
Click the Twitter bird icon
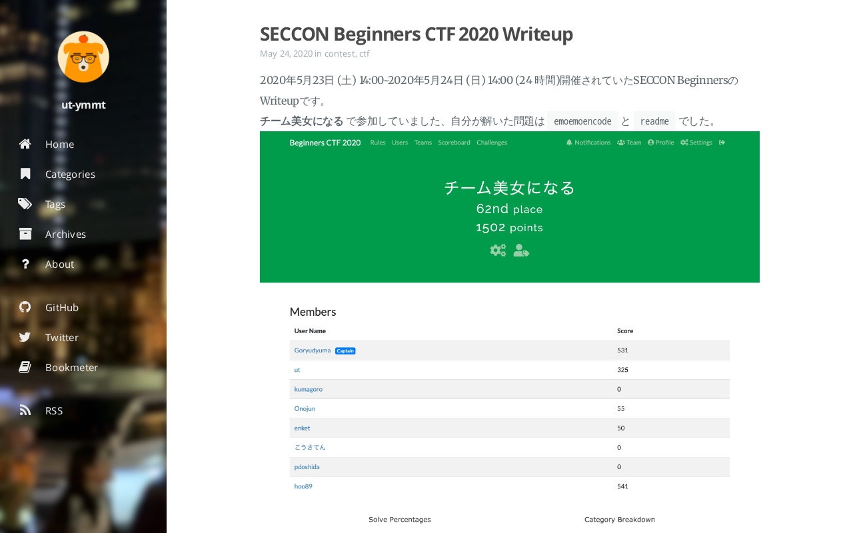pos(25,337)
